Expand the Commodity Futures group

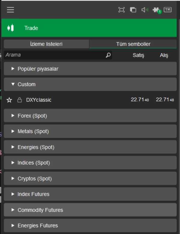pyautogui.click(x=90, y=210)
